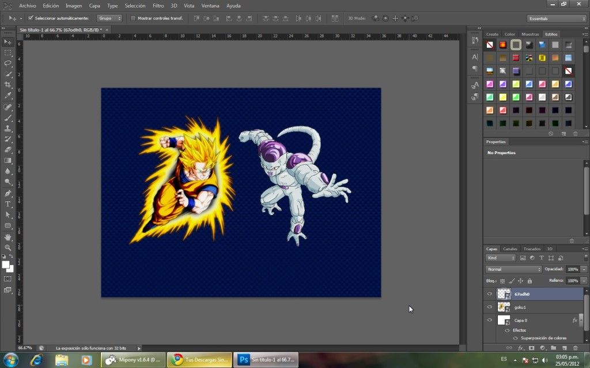Select the Path Selection tool

(x=7, y=215)
